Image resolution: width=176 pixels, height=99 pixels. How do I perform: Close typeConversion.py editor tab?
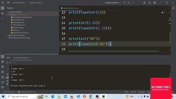click(x=80, y=8)
